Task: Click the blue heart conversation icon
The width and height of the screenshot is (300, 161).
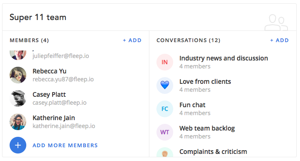Action: coord(165,86)
